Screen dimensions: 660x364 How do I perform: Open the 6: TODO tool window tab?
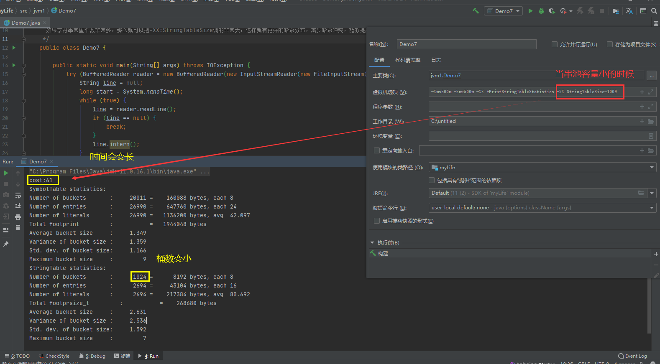click(17, 356)
